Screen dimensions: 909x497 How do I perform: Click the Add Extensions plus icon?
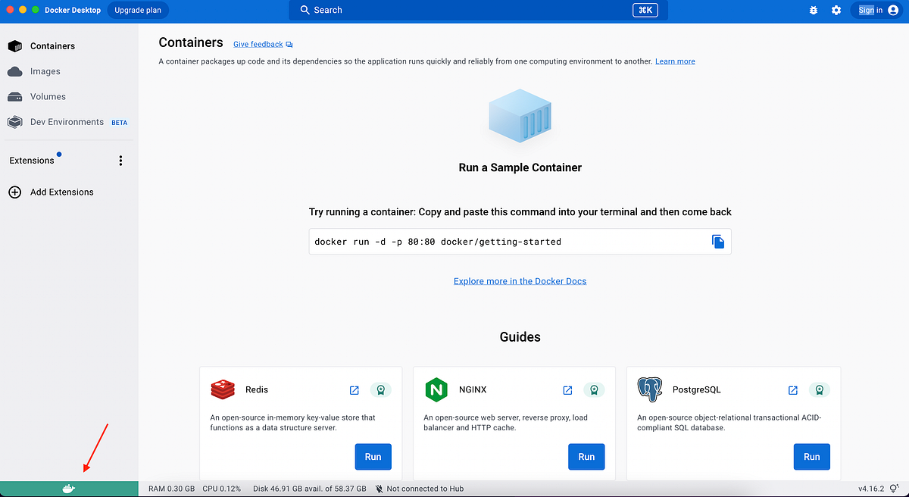tap(15, 192)
